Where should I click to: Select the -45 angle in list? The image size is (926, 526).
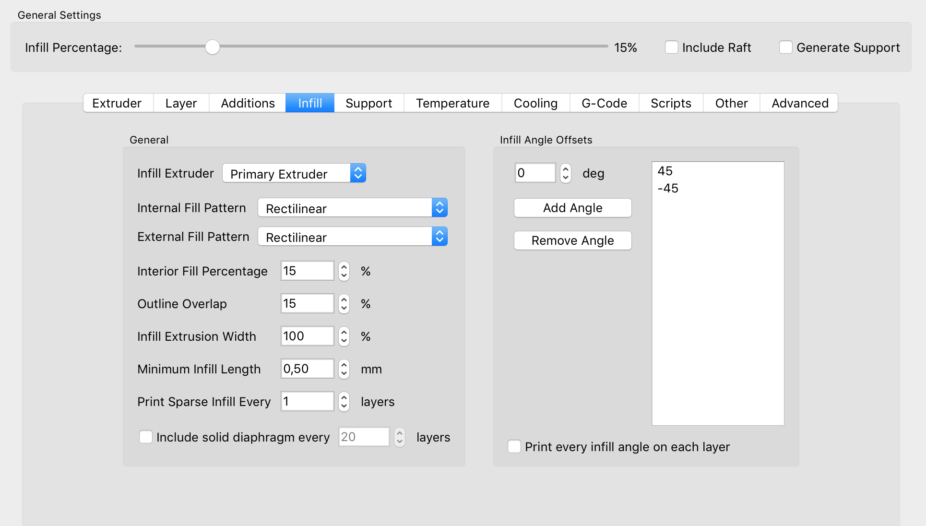668,188
